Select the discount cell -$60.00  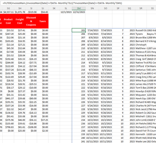[31, 98]
